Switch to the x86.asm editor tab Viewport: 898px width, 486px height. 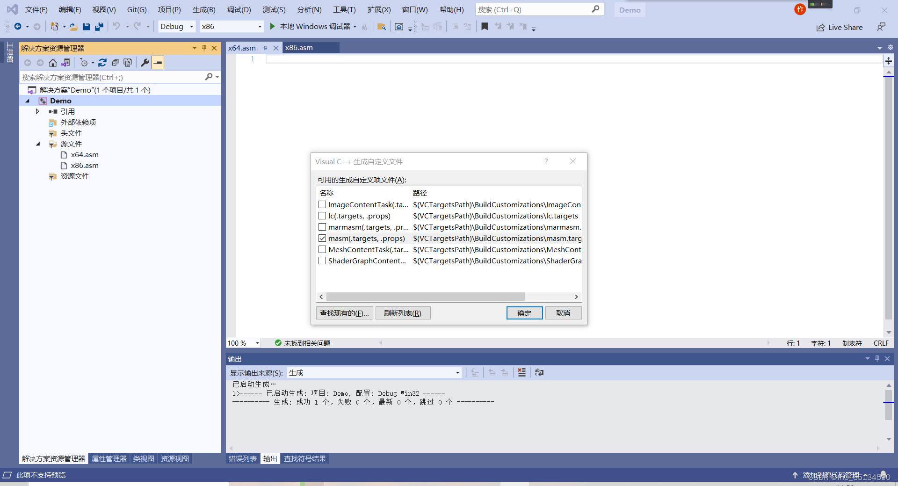299,47
